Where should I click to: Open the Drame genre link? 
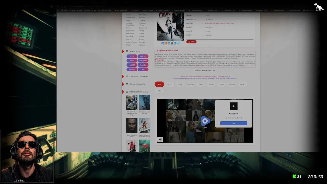129,28
